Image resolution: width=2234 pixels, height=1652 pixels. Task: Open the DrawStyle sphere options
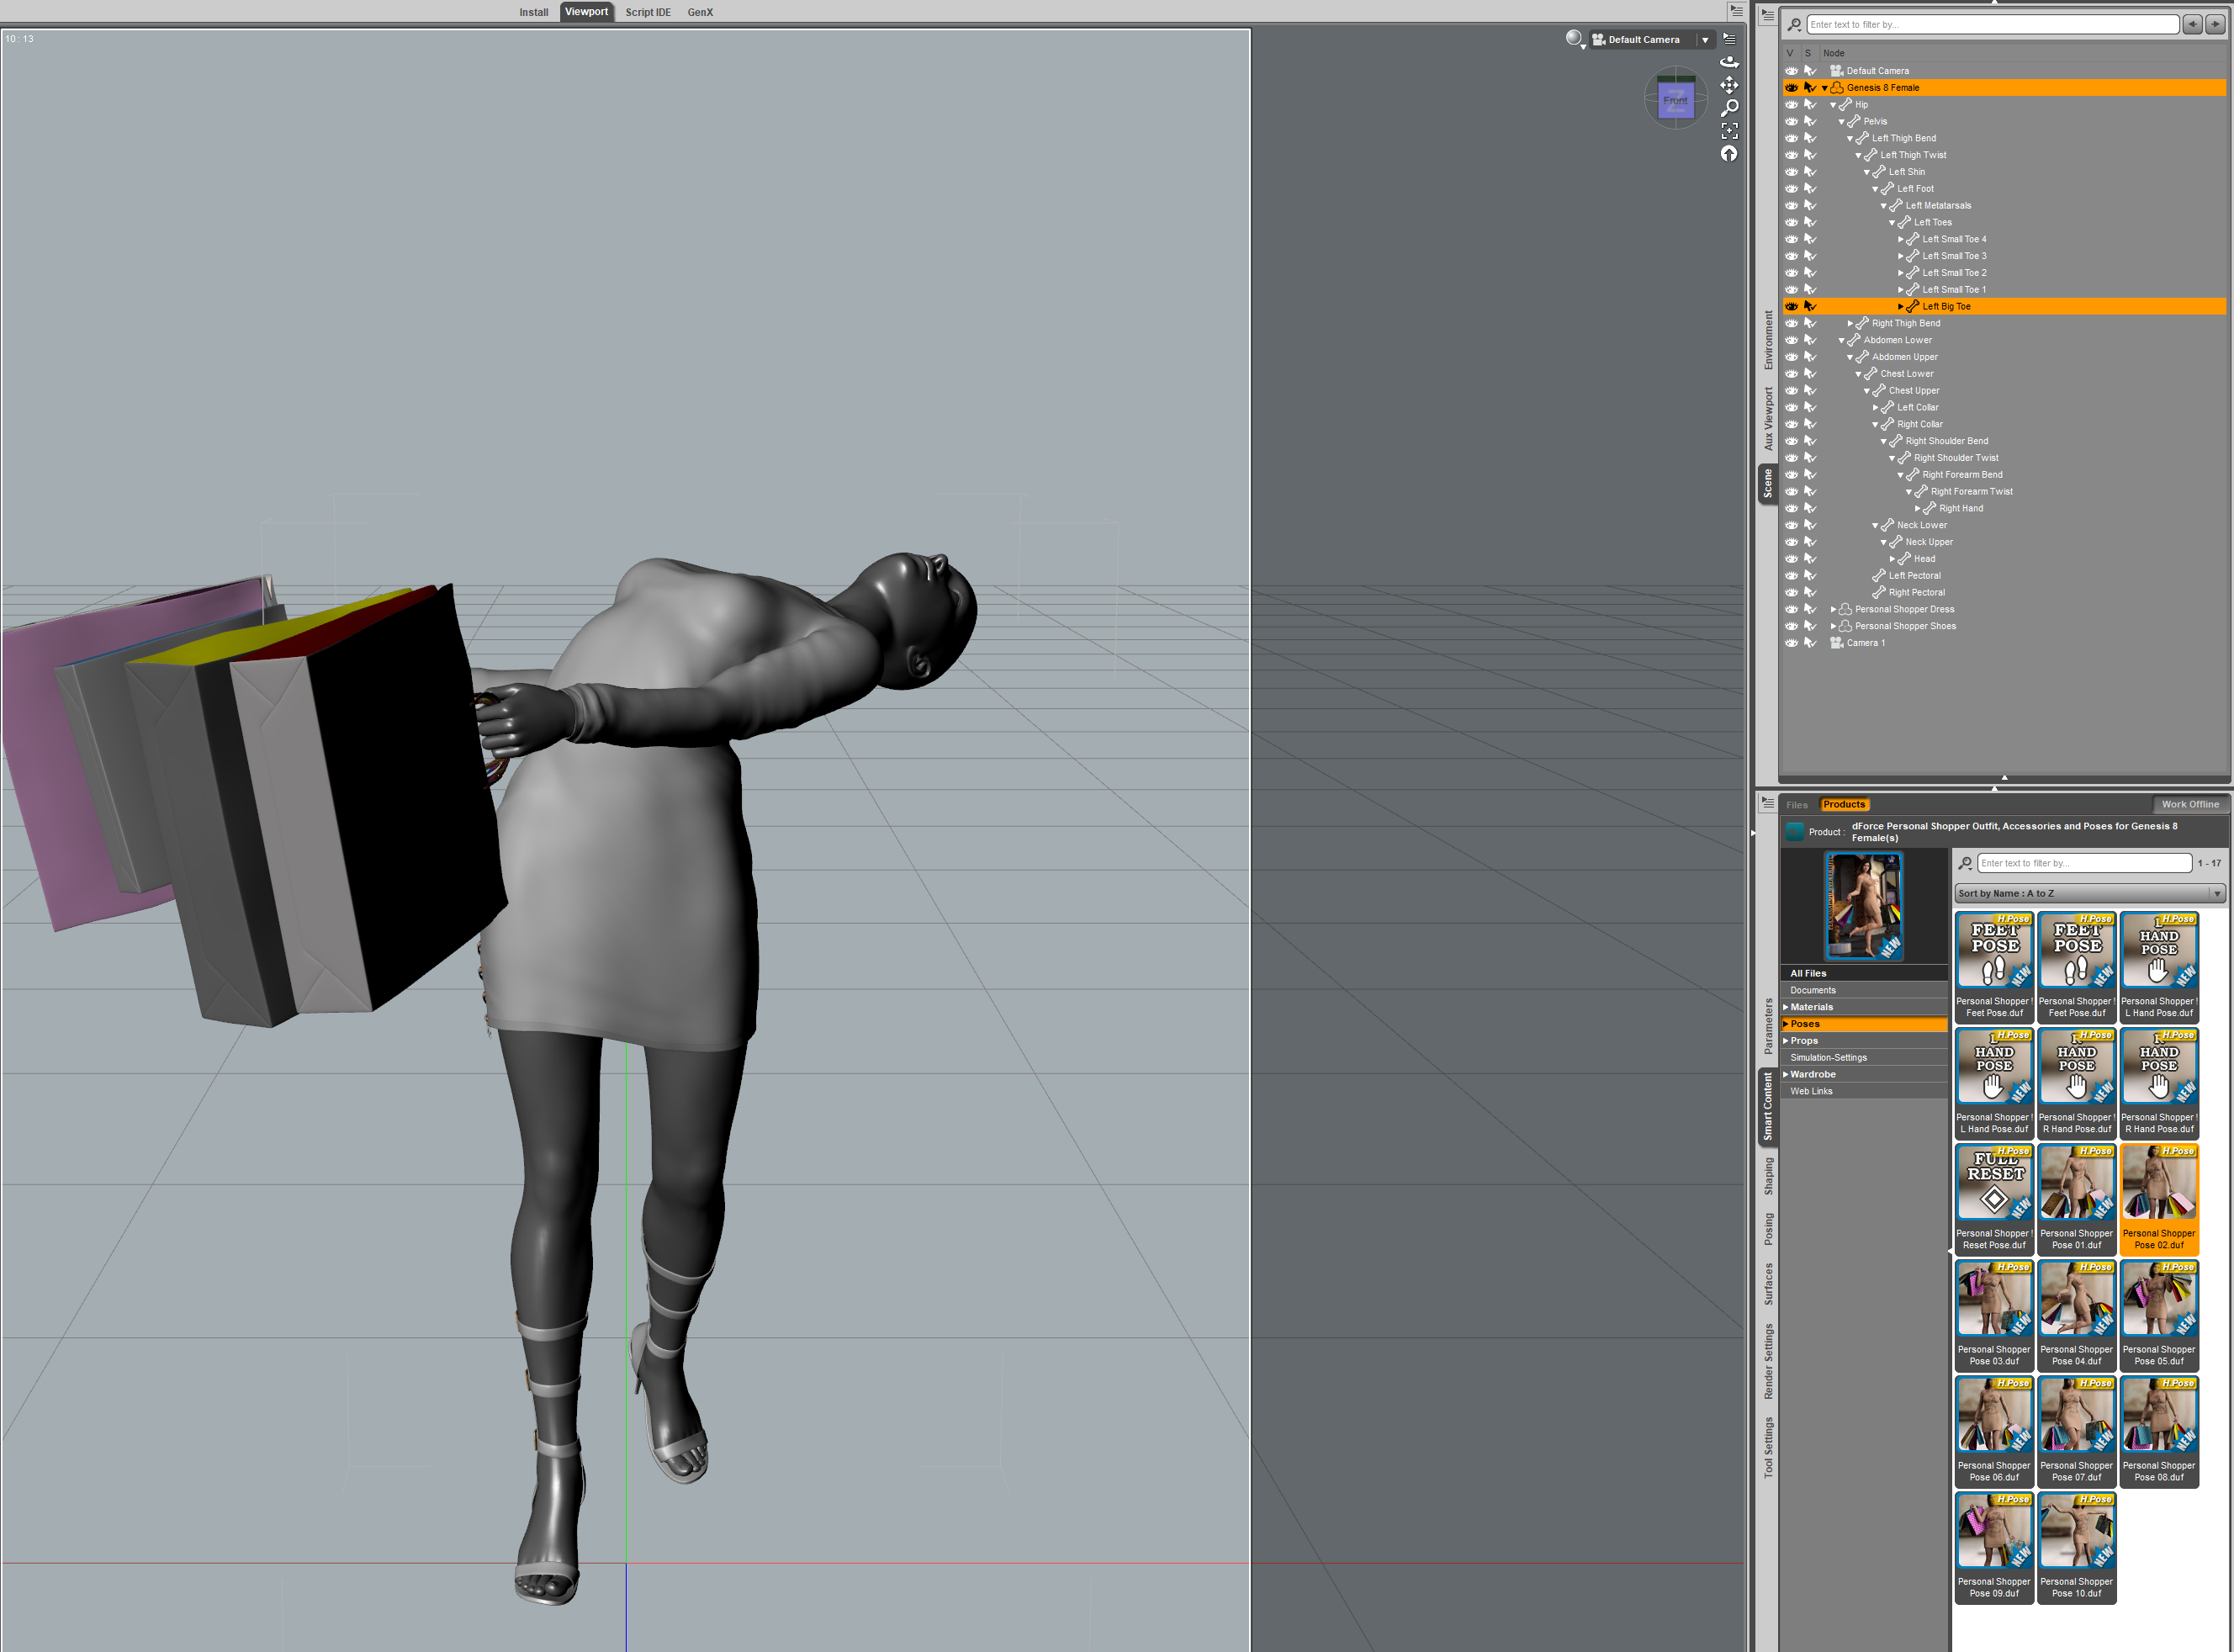1575,39
